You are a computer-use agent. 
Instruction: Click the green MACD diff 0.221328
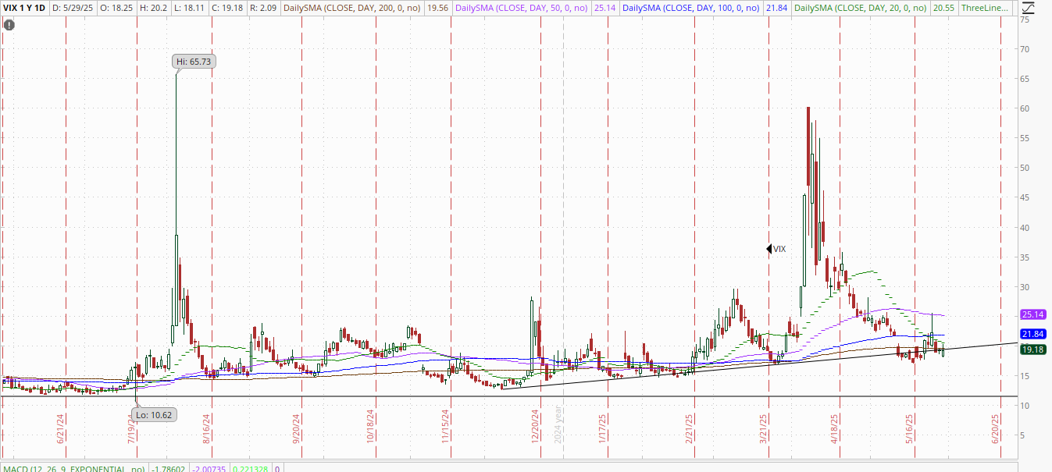coord(250,469)
